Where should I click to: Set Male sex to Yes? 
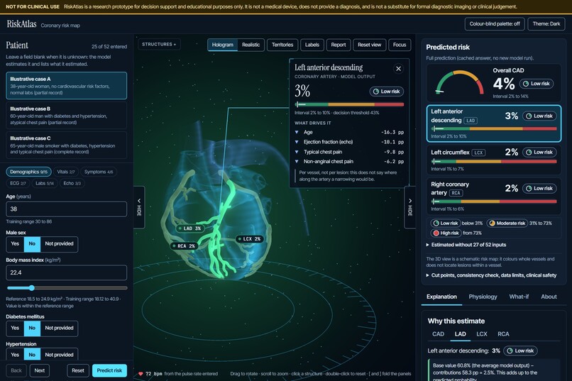coord(15,244)
